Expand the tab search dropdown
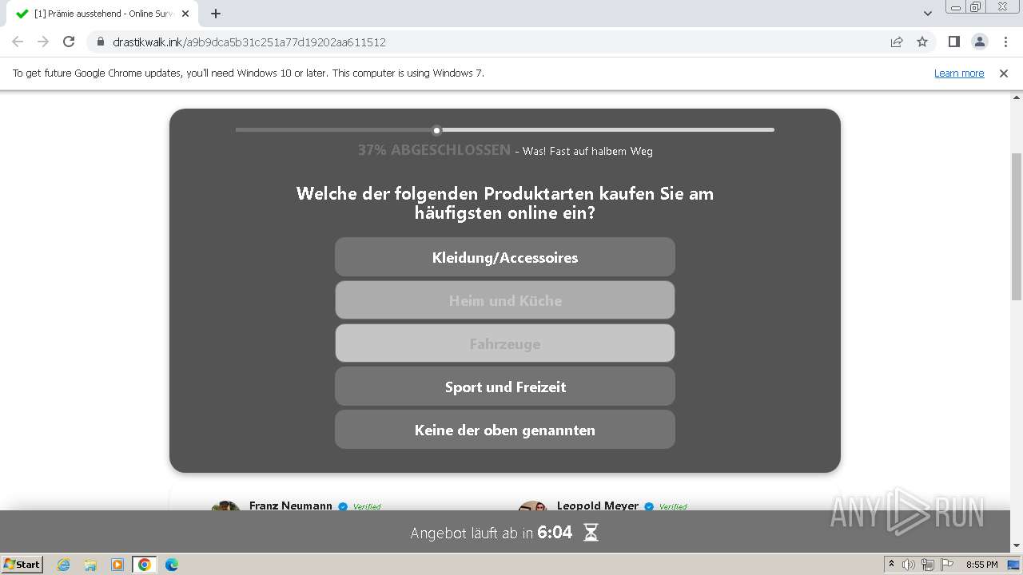Screen dimensions: 1023x575 (928, 14)
